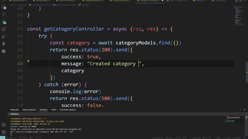Select the node terminal instance
This screenshot has width=248, height=139.
[231, 121]
